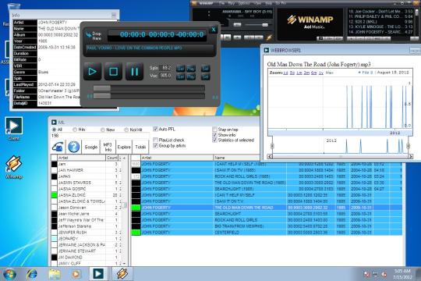Click the Name column header in the track list
Screen dimensions: 421x281
click(236, 158)
